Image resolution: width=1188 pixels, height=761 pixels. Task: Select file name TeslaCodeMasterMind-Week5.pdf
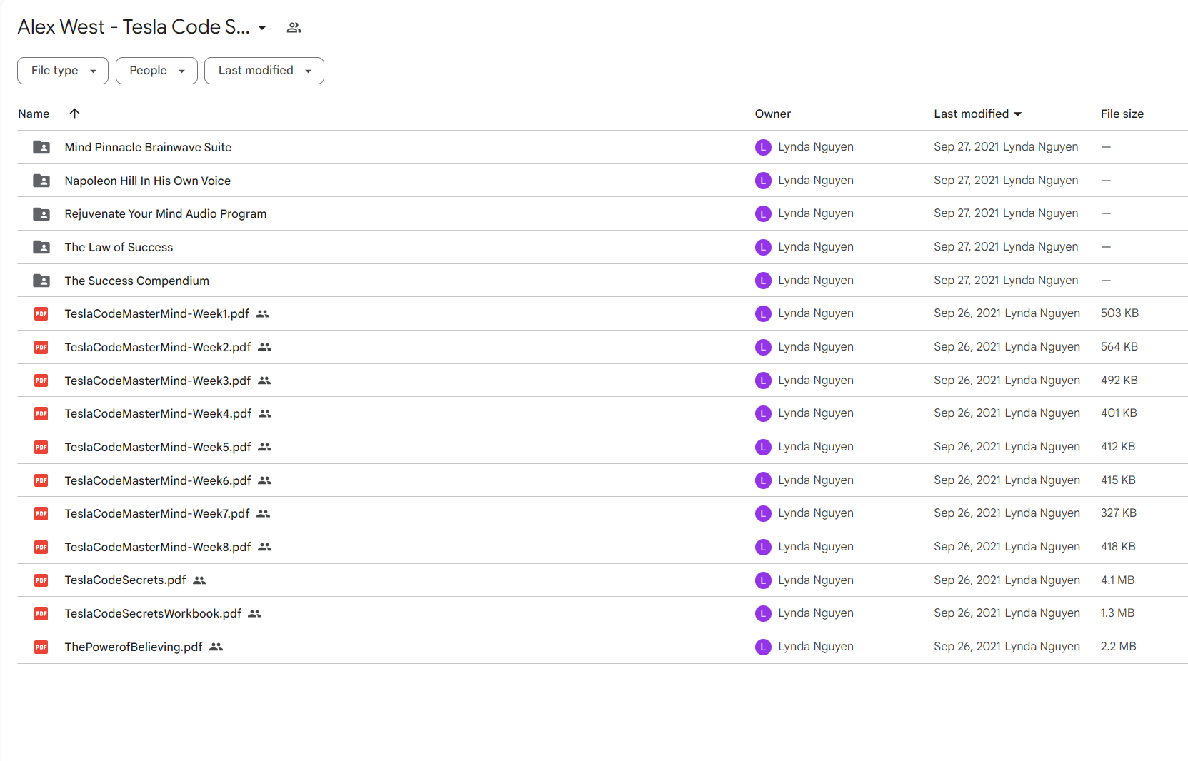[x=158, y=447]
